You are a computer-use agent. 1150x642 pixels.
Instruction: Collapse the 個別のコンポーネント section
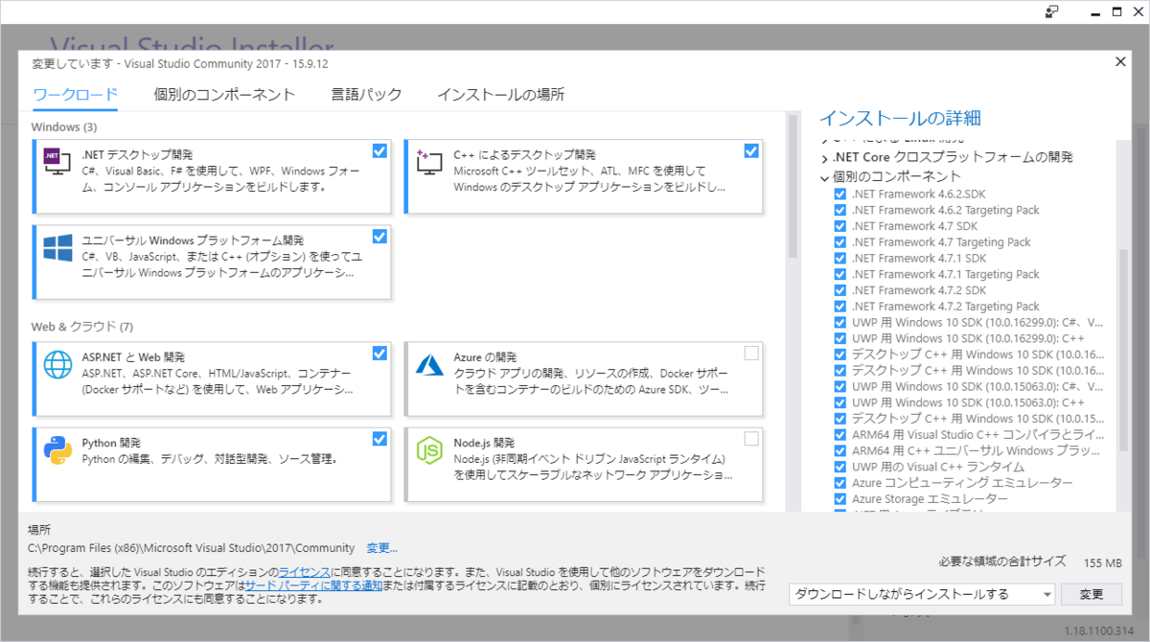click(825, 177)
